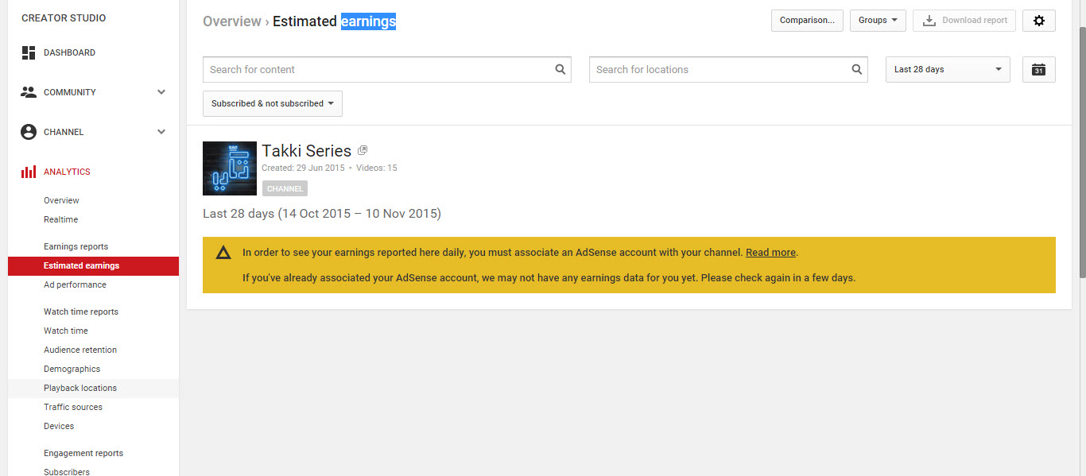Open Ad performance report in sidebar
This screenshot has width=1086, height=476.
coord(75,284)
